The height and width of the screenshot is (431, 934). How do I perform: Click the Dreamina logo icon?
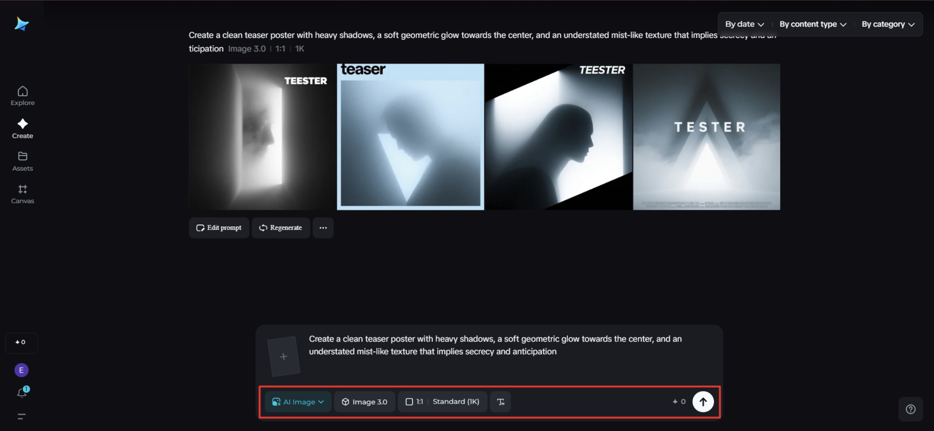[21, 24]
